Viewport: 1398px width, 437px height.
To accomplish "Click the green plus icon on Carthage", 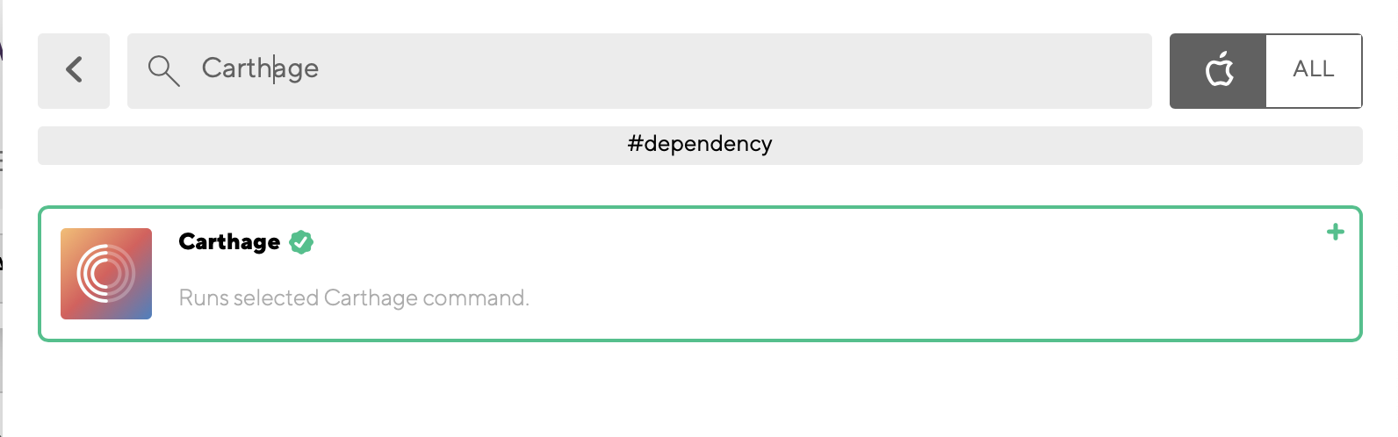I will [1335, 233].
